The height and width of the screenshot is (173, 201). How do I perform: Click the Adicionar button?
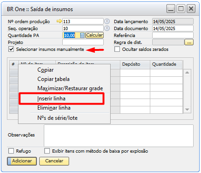click(x=22, y=161)
